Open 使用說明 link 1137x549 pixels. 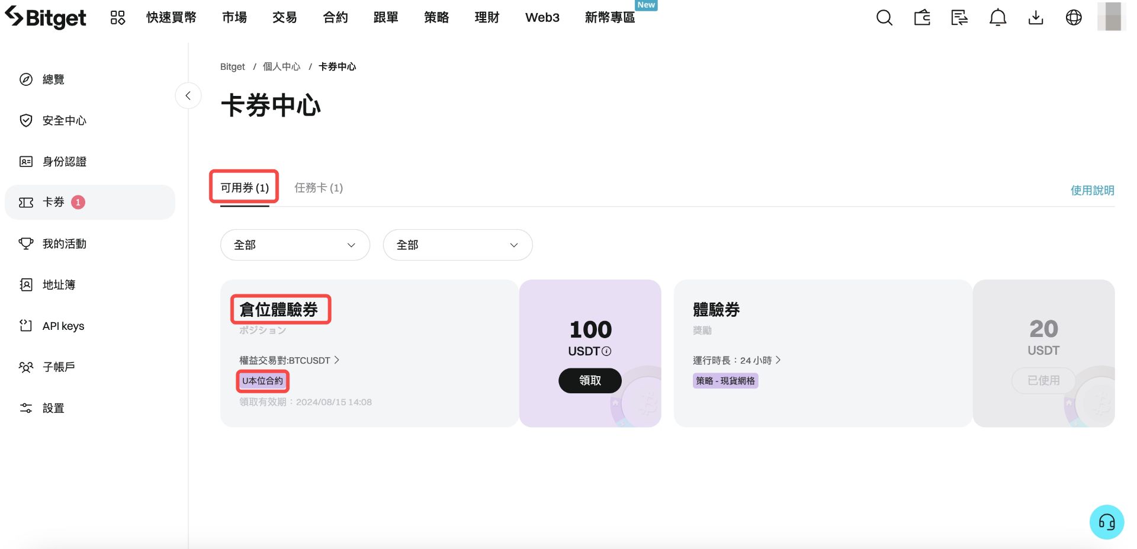(x=1092, y=190)
